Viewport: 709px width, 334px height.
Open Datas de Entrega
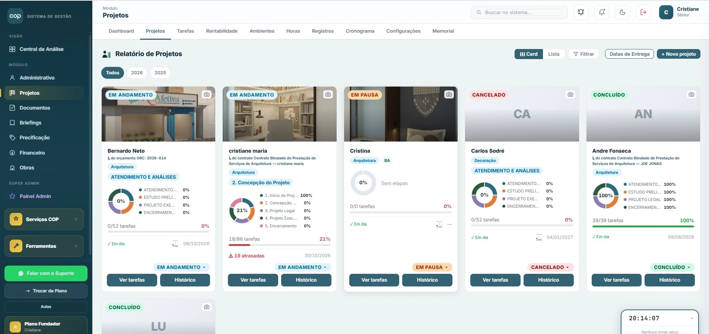[x=629, y=54]
